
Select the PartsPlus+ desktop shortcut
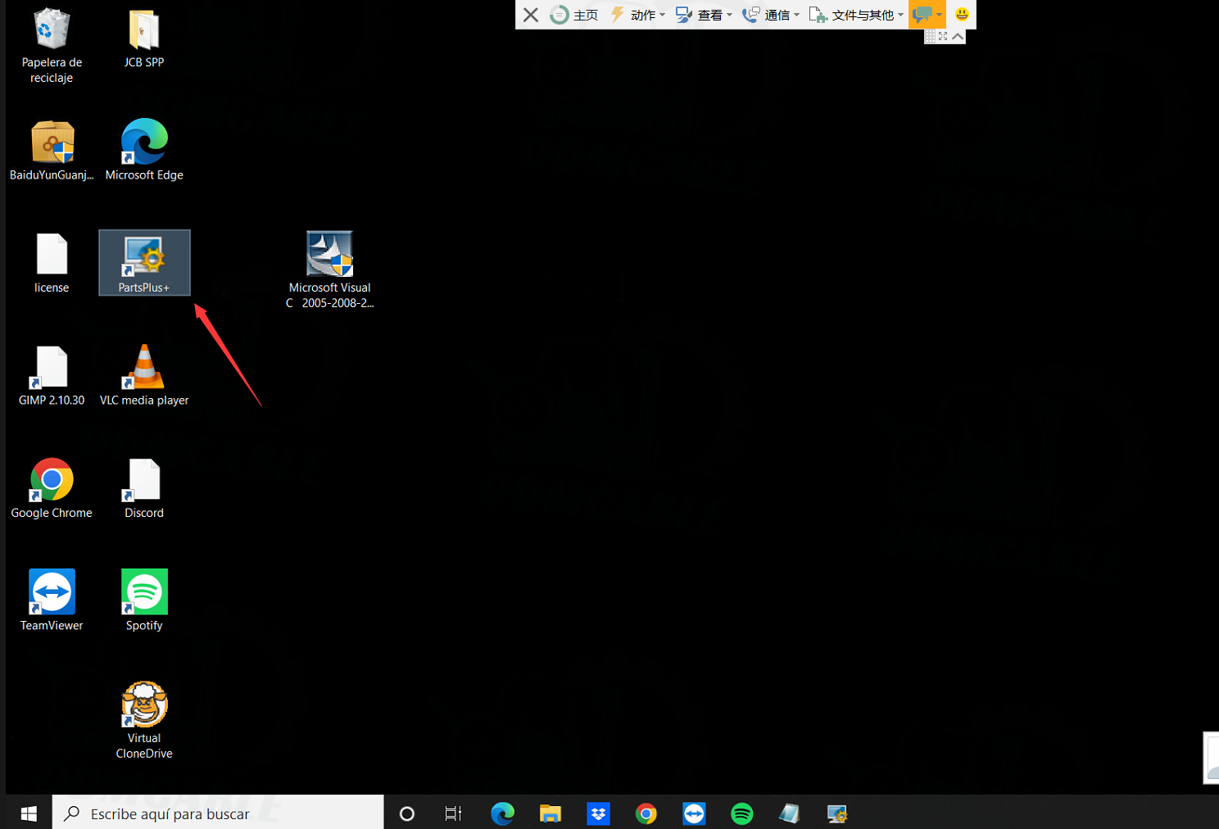click(144, 263)
